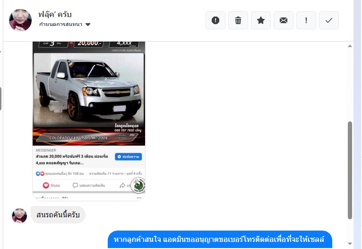The image size is (362, 249).
Task: Flag conversation with the exclamation mark icon
Action: coord(306,20)
